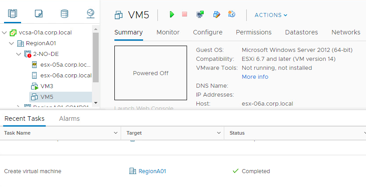The width and height of the screenshot is (366, 187).
Task: Collapse the vcsa-01a.corp.local tree node
Action: point(4,33)
